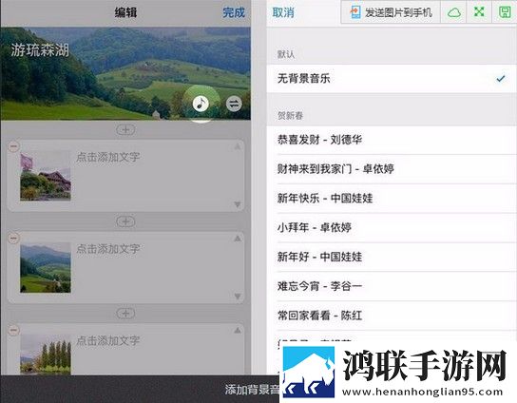
Task: Move second photo card down with arrow
Action: (x=238, y=297)
